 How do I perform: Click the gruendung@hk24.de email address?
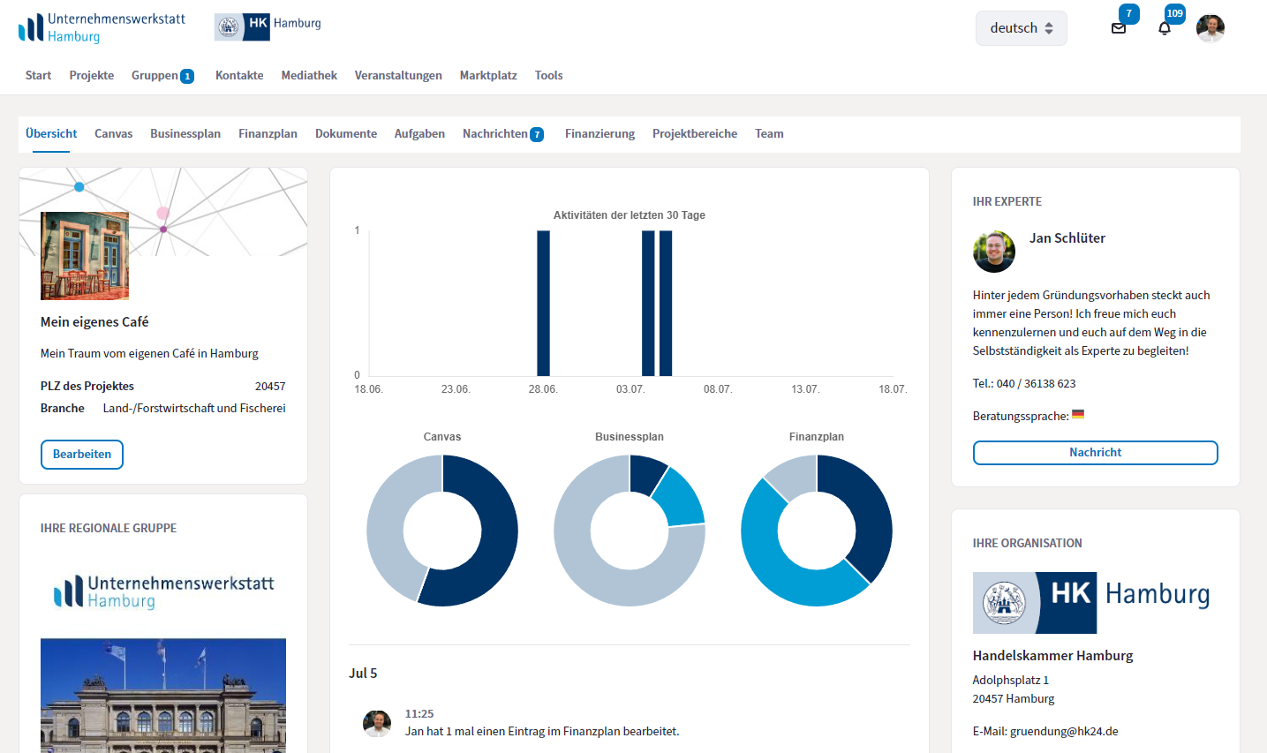pyautogui.click(x=1064, y=731)
